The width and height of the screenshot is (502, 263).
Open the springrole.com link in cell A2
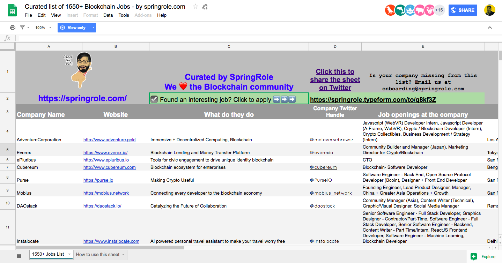[x=82, y=98]
